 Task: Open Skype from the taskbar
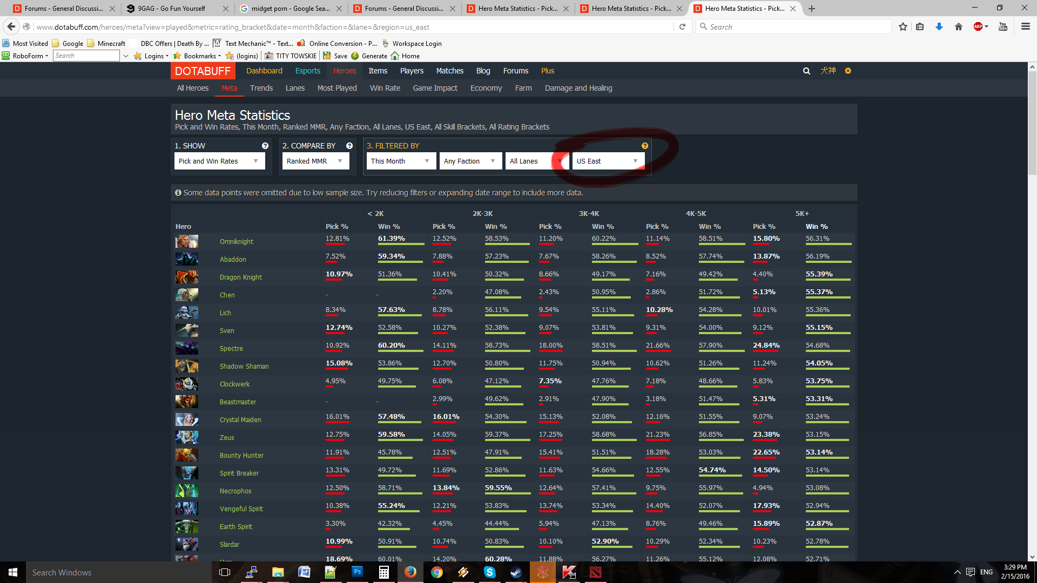(490, 572)
